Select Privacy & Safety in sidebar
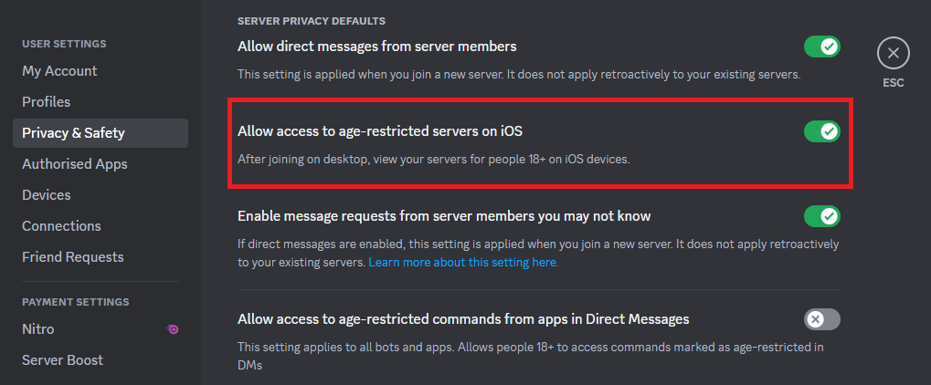Viewport: 931px width, 385px height. 73,133
